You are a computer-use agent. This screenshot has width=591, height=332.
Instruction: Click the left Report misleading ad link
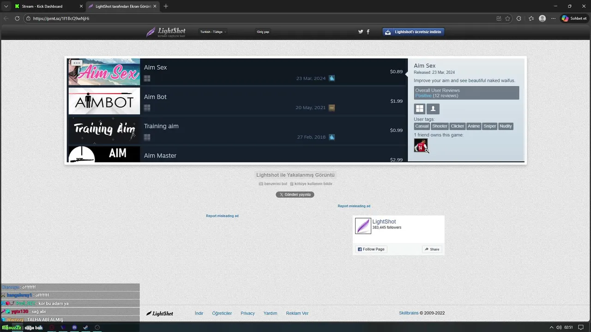(x=222, y=216)
